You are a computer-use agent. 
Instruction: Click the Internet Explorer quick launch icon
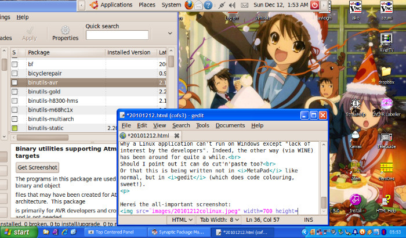pos(64,232)
